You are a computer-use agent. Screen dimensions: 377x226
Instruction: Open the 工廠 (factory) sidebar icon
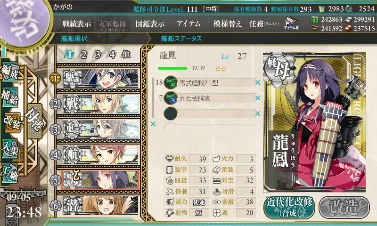10,173
